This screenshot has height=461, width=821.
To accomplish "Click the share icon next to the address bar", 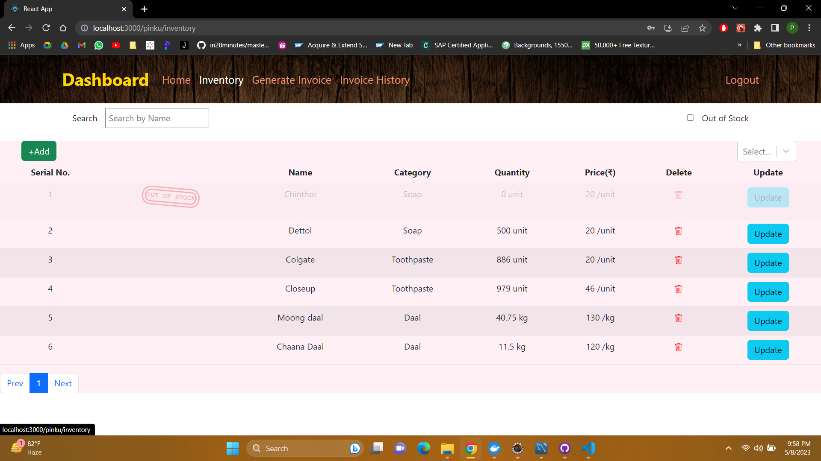I will 685,28.
